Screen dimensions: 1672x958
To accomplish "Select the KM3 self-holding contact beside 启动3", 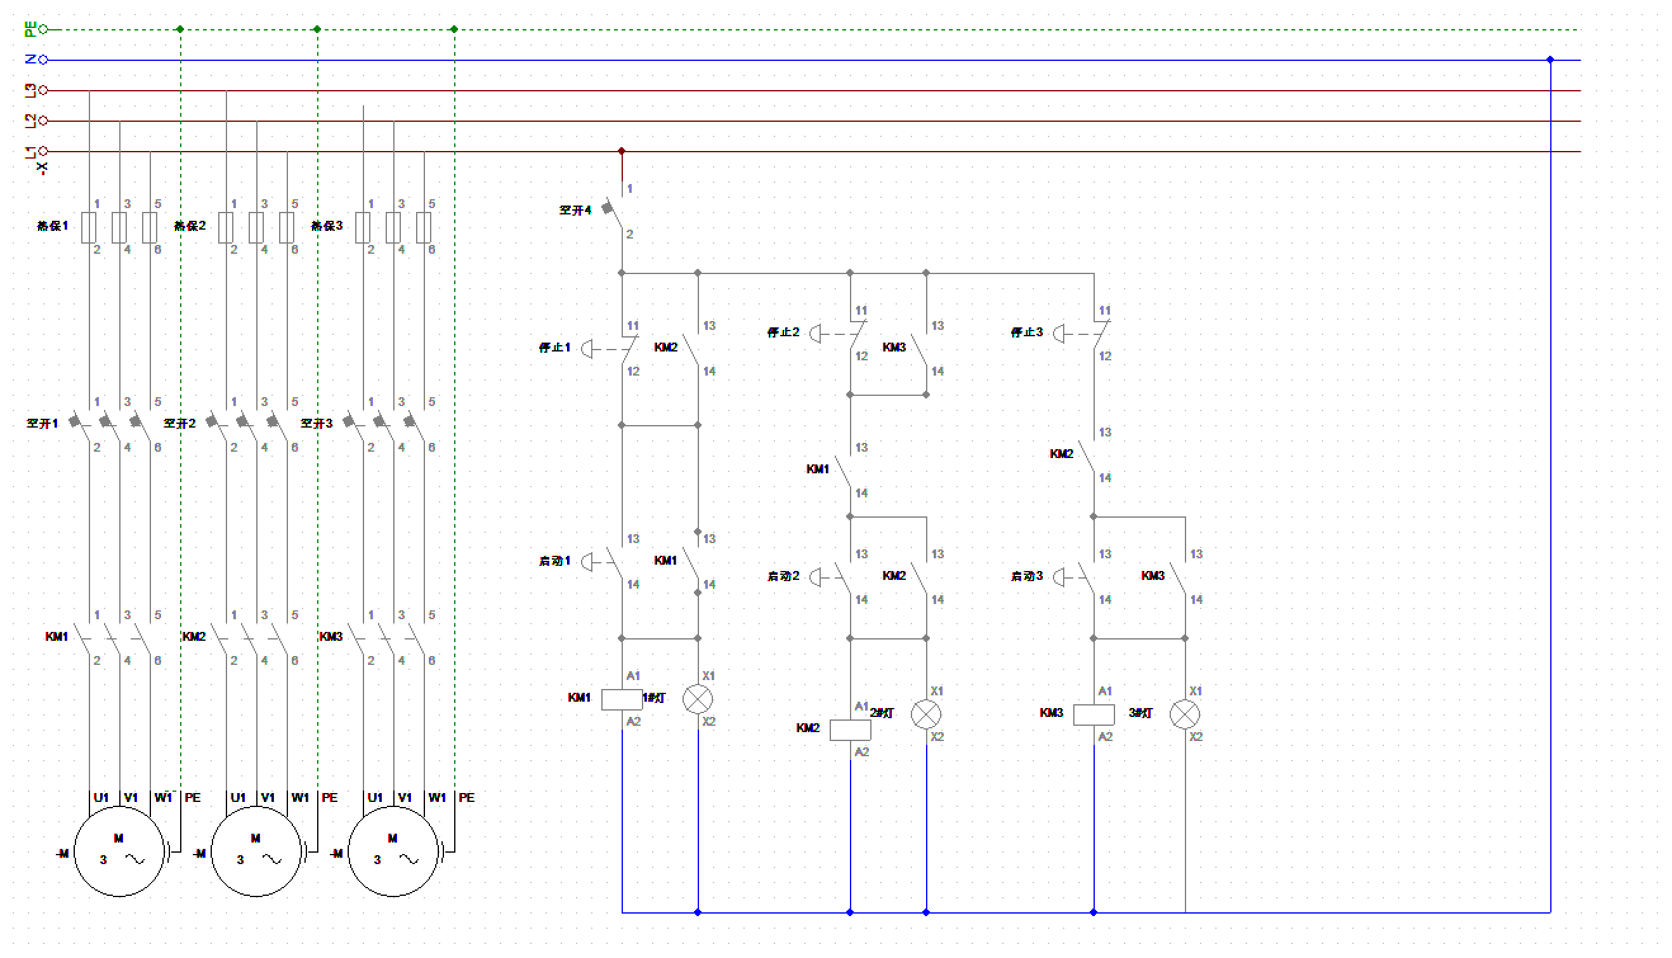I will pos(1177,577).
